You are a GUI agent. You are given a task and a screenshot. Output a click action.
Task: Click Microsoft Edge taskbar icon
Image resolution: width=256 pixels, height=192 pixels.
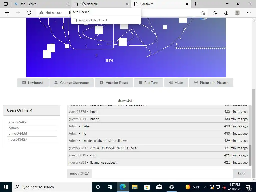(122, 187)
